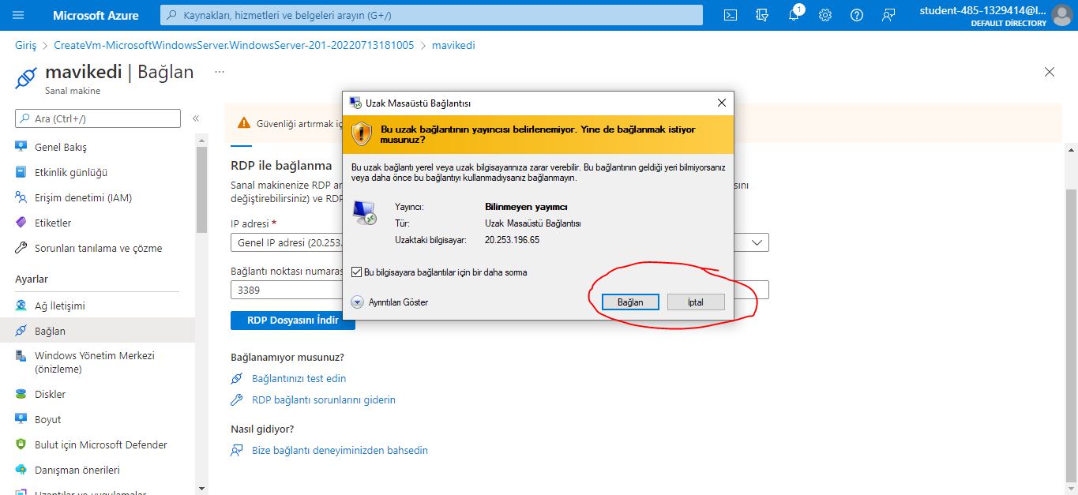Screen dimensions: 1078x495
Task: Click the mavikedi breadcrumb
Action: (x=453, y=45)
